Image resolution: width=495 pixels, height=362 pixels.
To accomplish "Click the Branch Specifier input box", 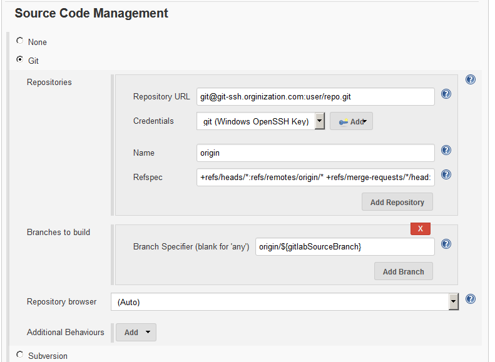I will (345, 246).
